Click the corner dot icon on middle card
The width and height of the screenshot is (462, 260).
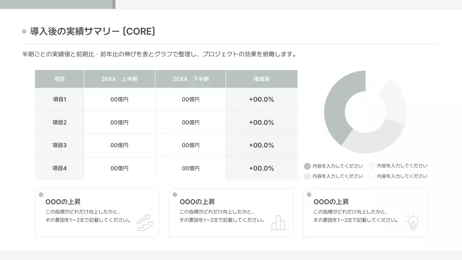coord(175,194)
